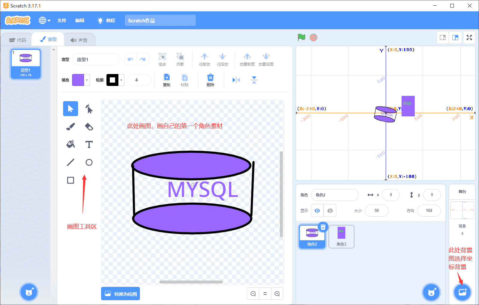479x305 pixels.
Task: Ungroup shapes with 拆散
Action: 180,59
